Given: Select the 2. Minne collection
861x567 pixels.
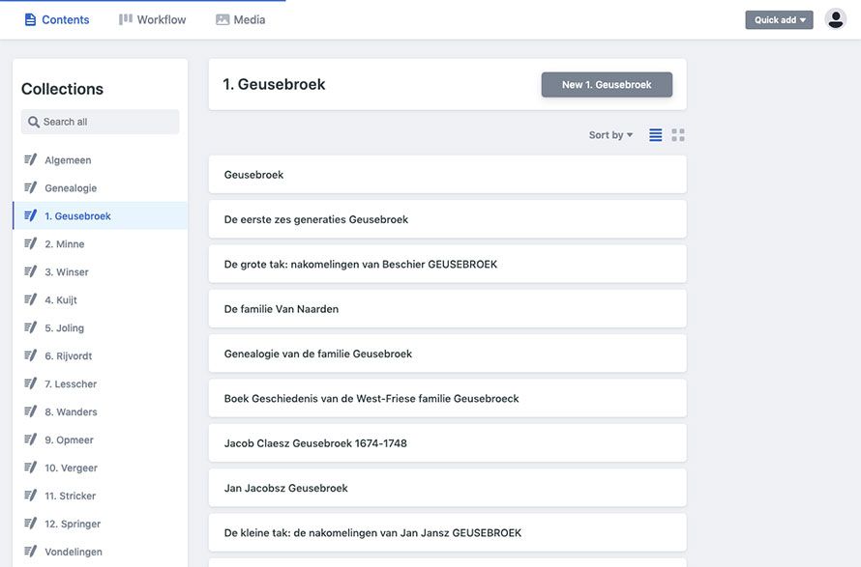Looking at the screenshot, I should tap(100, 244).
